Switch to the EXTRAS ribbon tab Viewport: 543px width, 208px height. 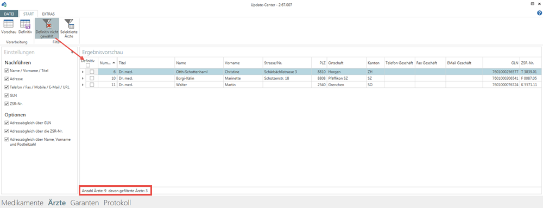click(x=48, y=14)
